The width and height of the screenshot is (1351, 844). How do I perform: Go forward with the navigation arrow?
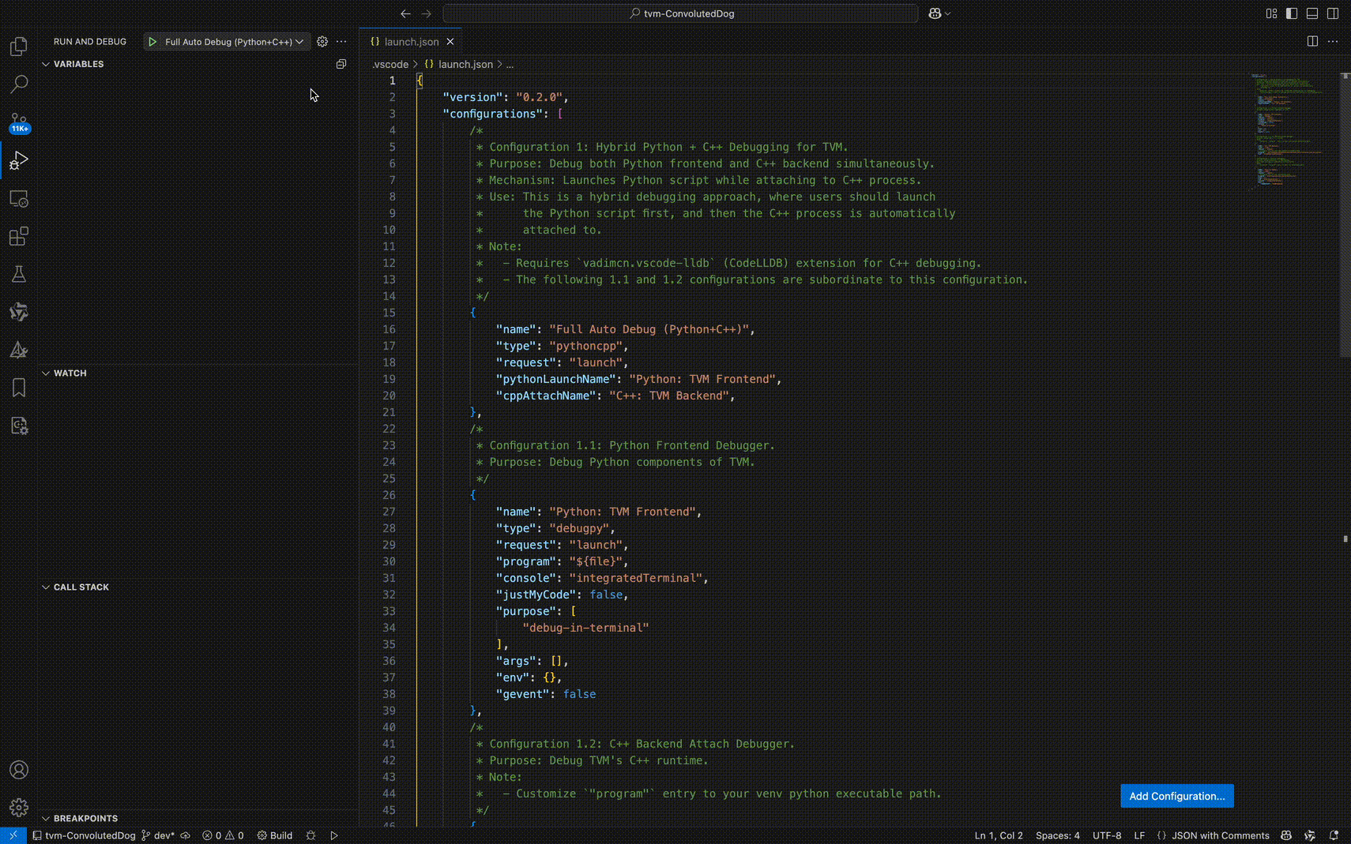[427, 13]
